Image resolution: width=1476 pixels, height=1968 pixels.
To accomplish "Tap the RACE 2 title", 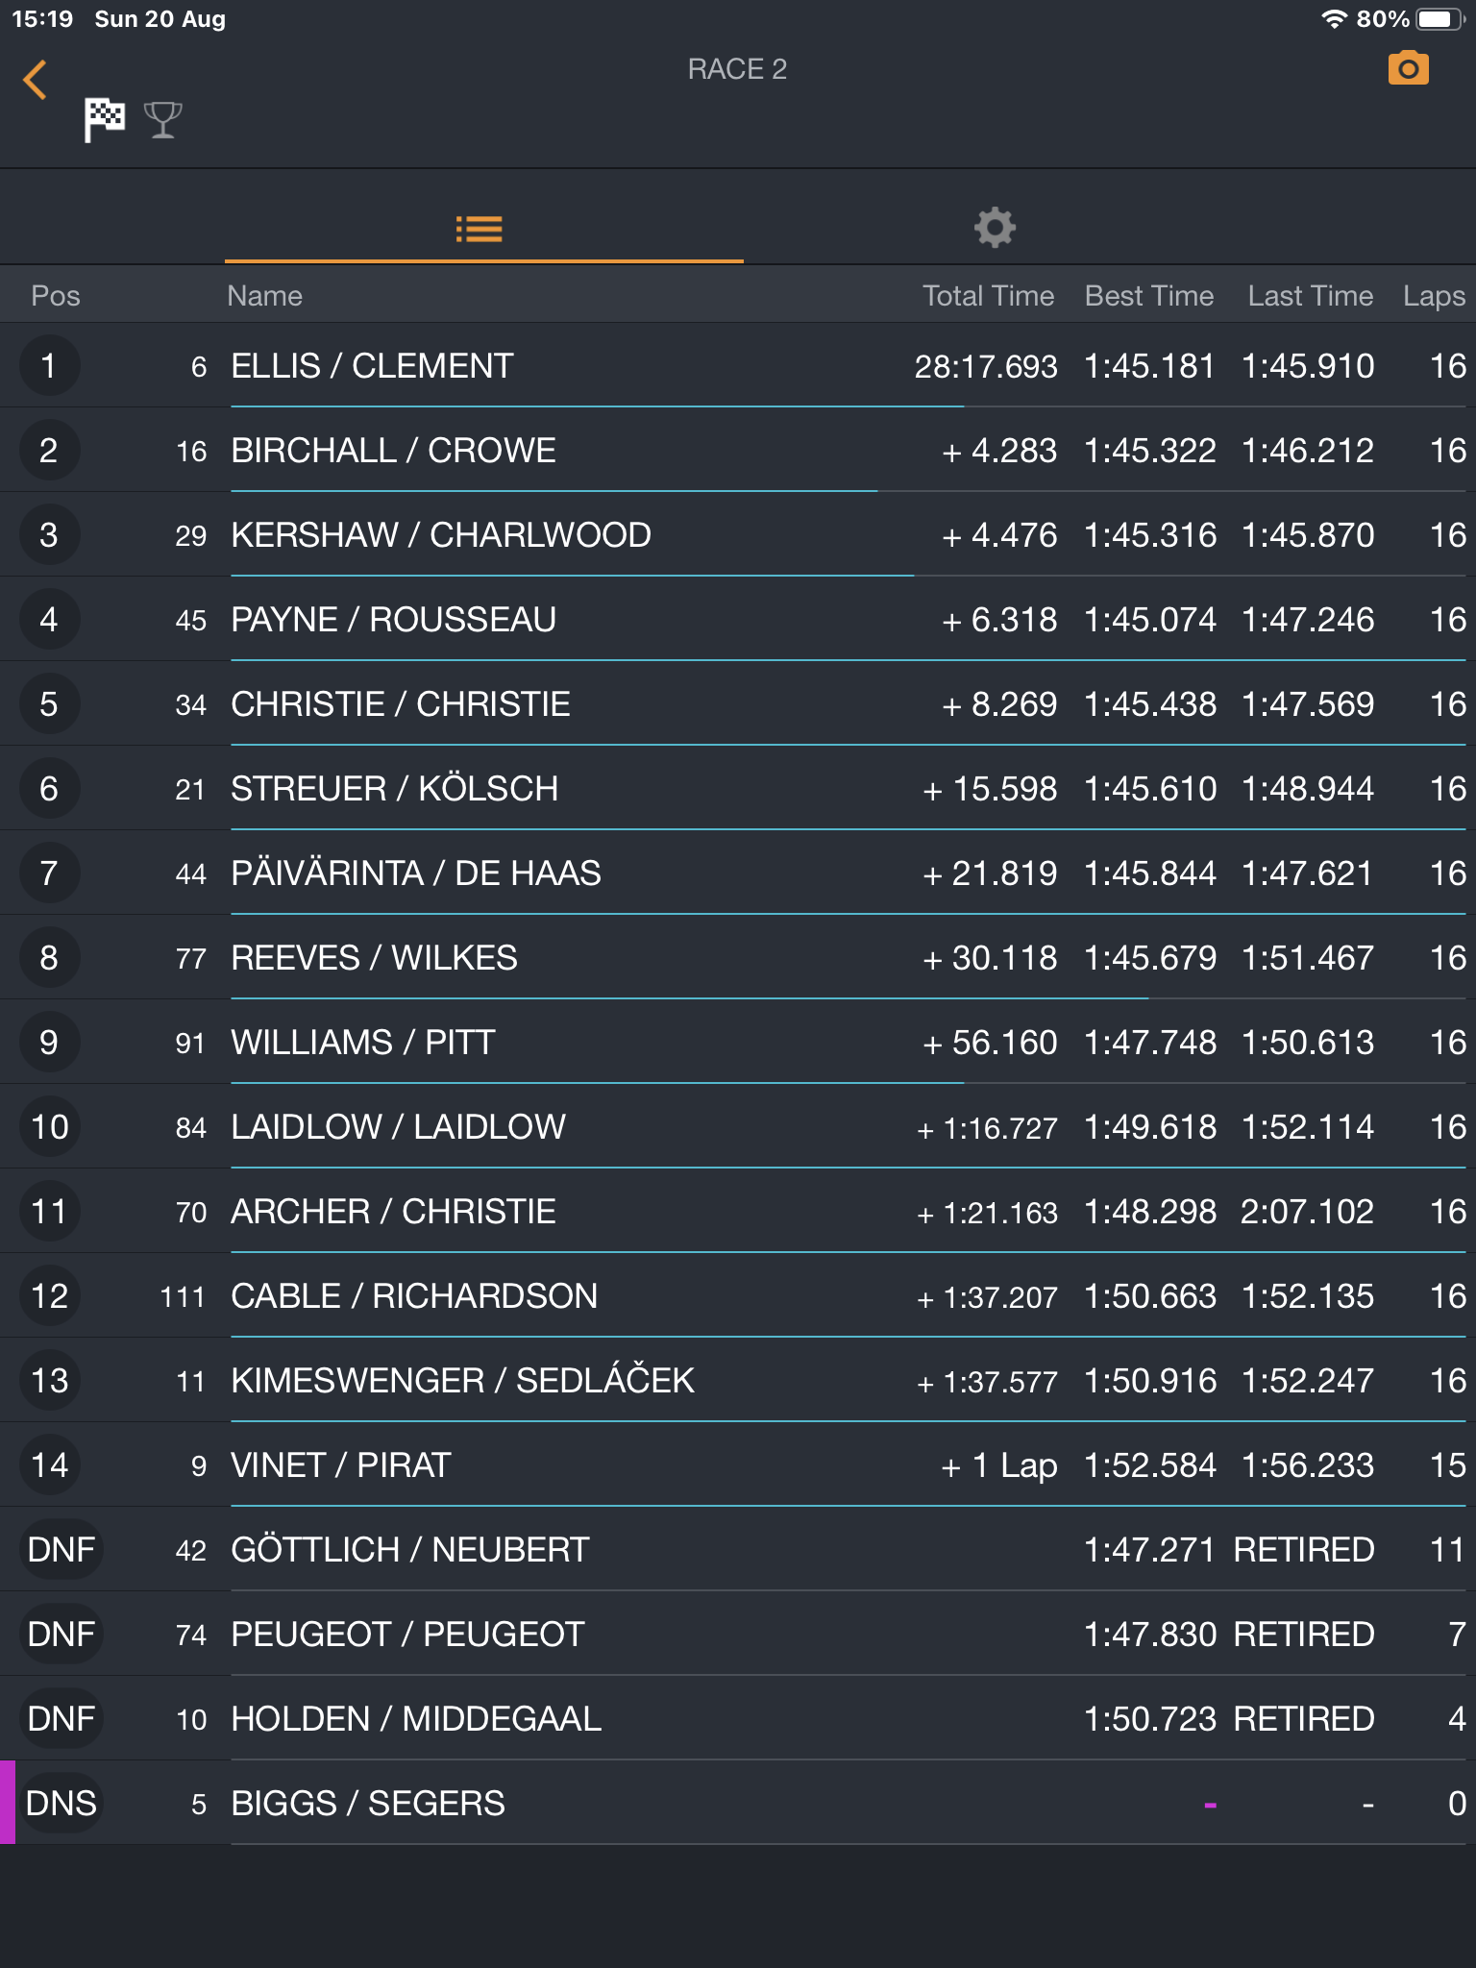I will click(x=737, y=69).
